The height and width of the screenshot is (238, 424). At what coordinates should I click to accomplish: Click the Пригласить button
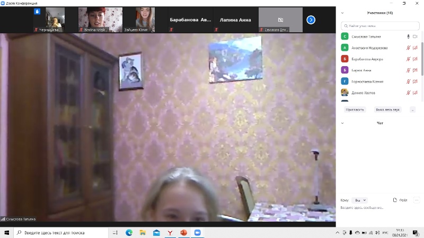[355, 109]
